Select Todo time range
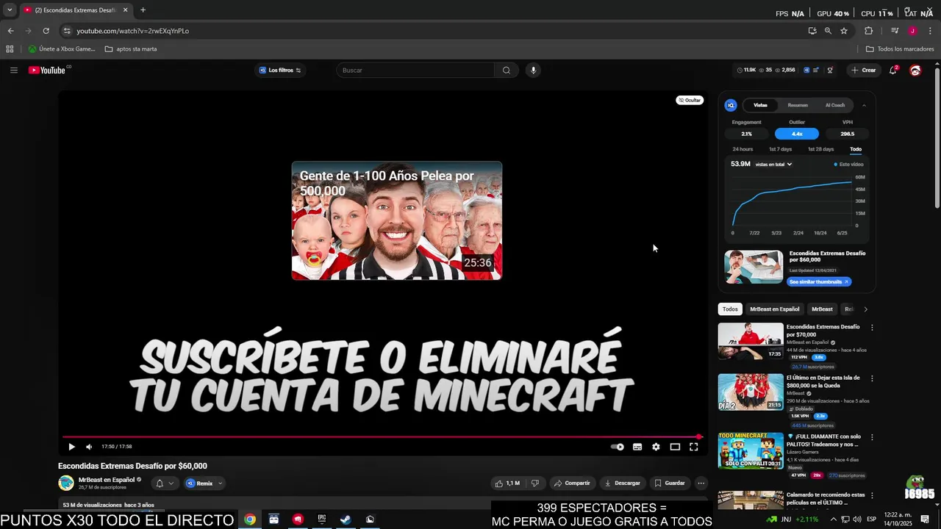This screenshot has width=941, height=529. [x=856, y=149]
